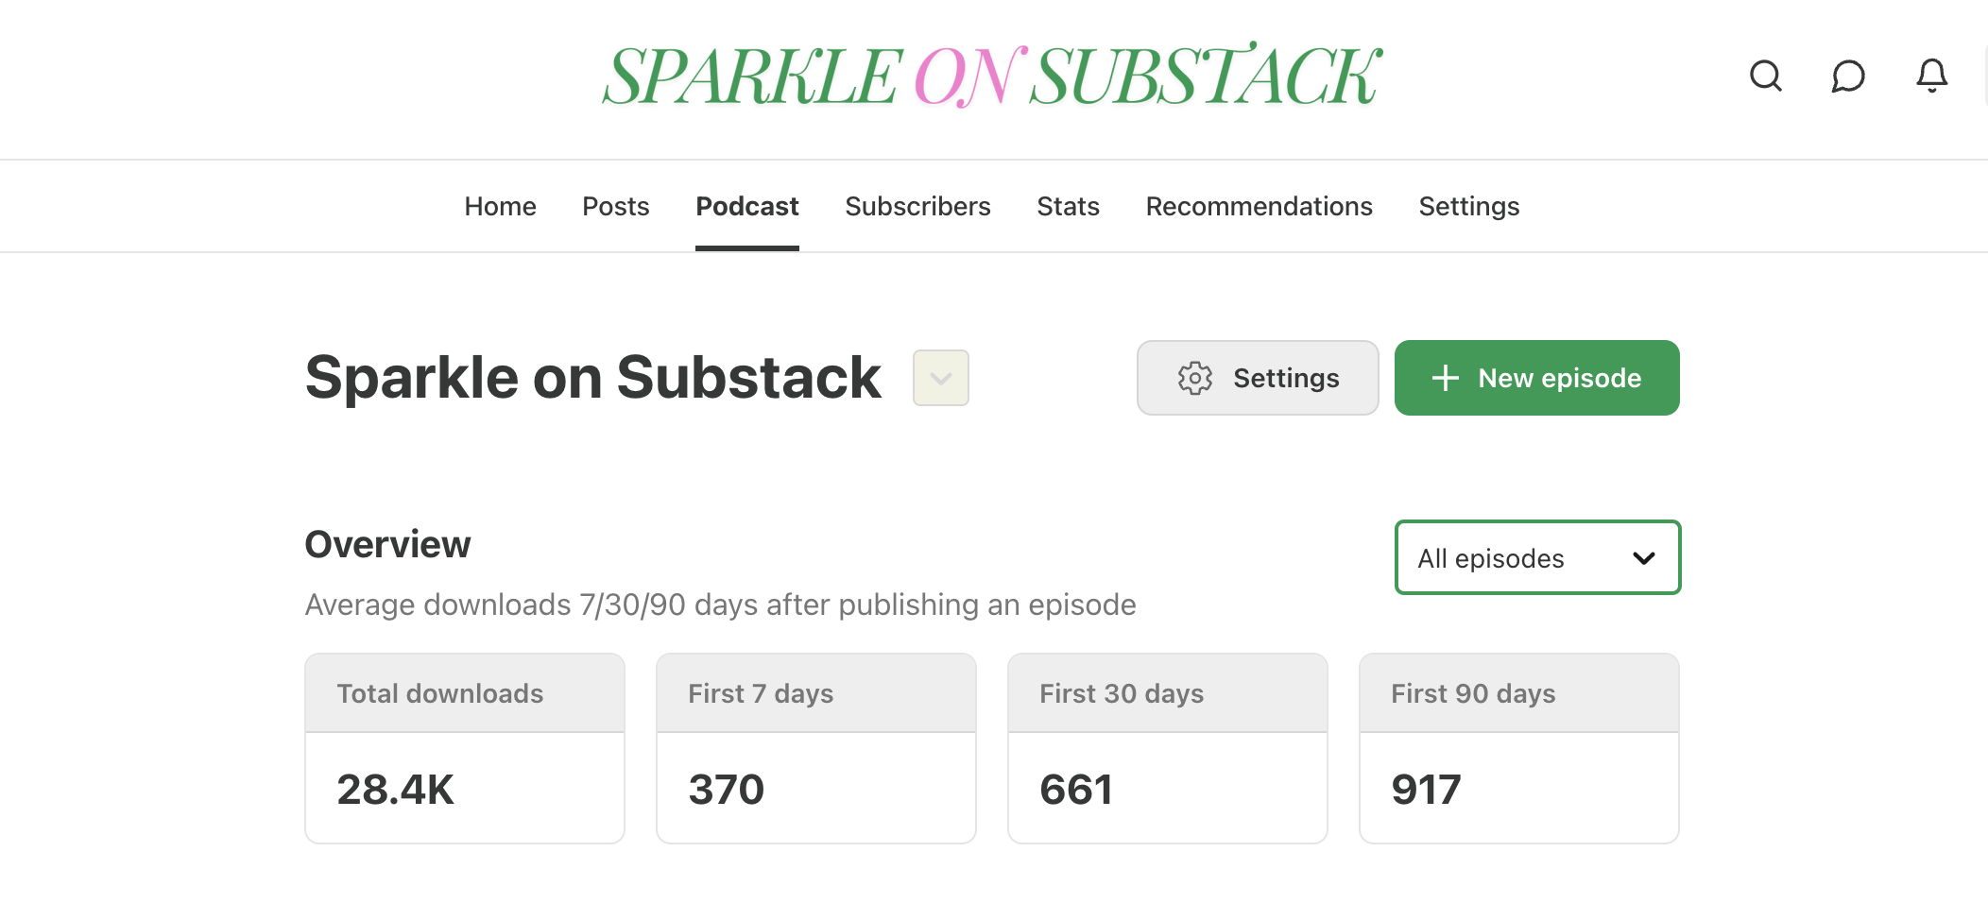Click the Total downloads card
Image resolution: width=1988 pixels, height=920 pixels.
coord(464,748)
